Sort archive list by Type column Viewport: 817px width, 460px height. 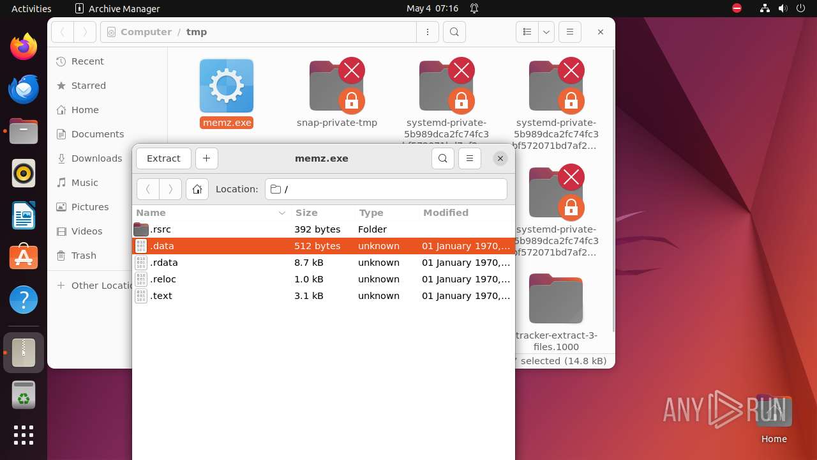click(386, 213)
